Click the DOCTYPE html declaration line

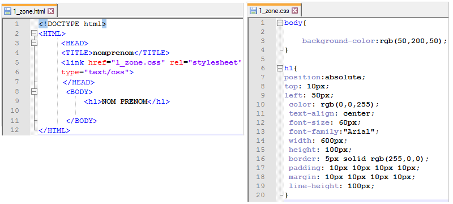[72, 24]
